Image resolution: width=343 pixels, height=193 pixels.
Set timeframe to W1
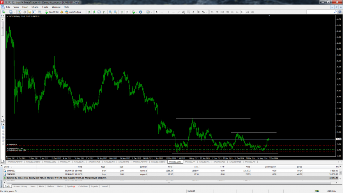tap(247, 12)
